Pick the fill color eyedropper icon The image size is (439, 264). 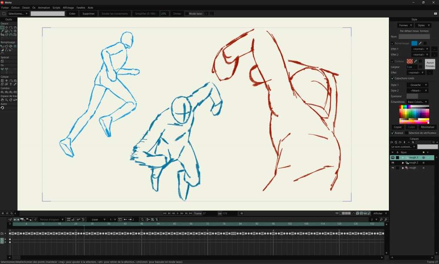(420, 43)
